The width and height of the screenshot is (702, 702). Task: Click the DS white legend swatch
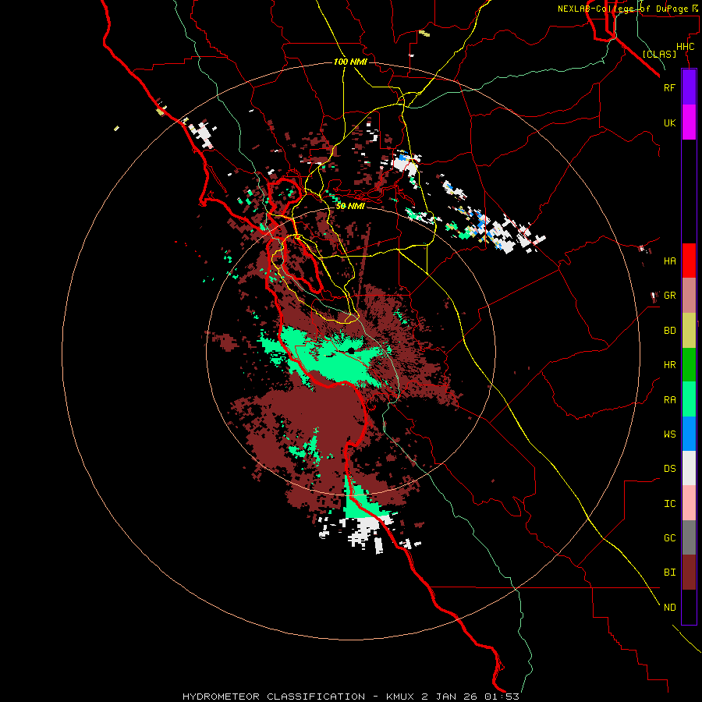tap(689, 468)
